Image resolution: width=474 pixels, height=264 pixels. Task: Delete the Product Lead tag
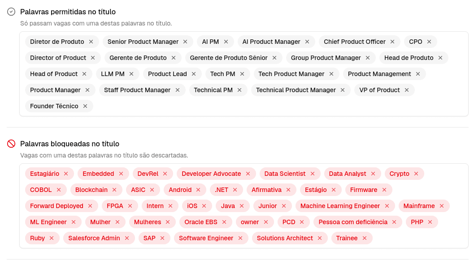194,74
